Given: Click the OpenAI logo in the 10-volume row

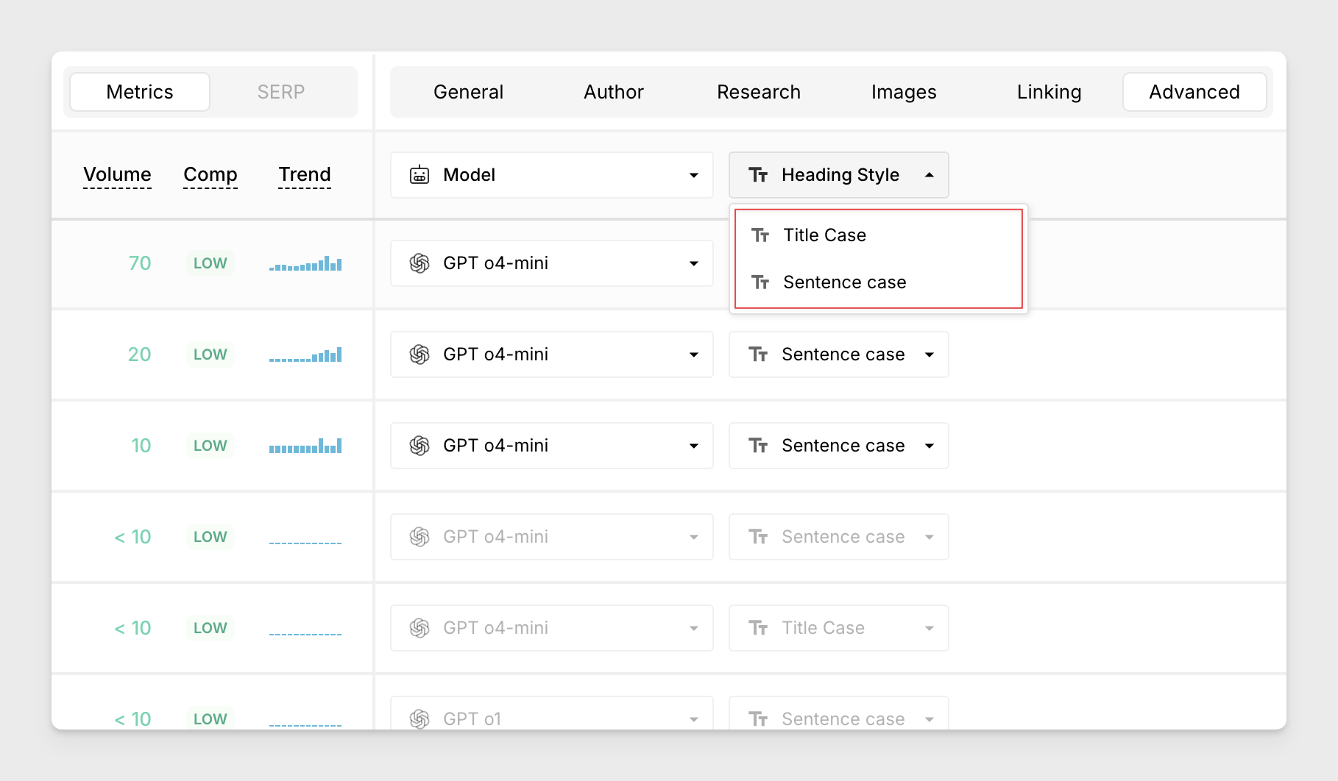Looking at the screenshot, I should point(420,446).
